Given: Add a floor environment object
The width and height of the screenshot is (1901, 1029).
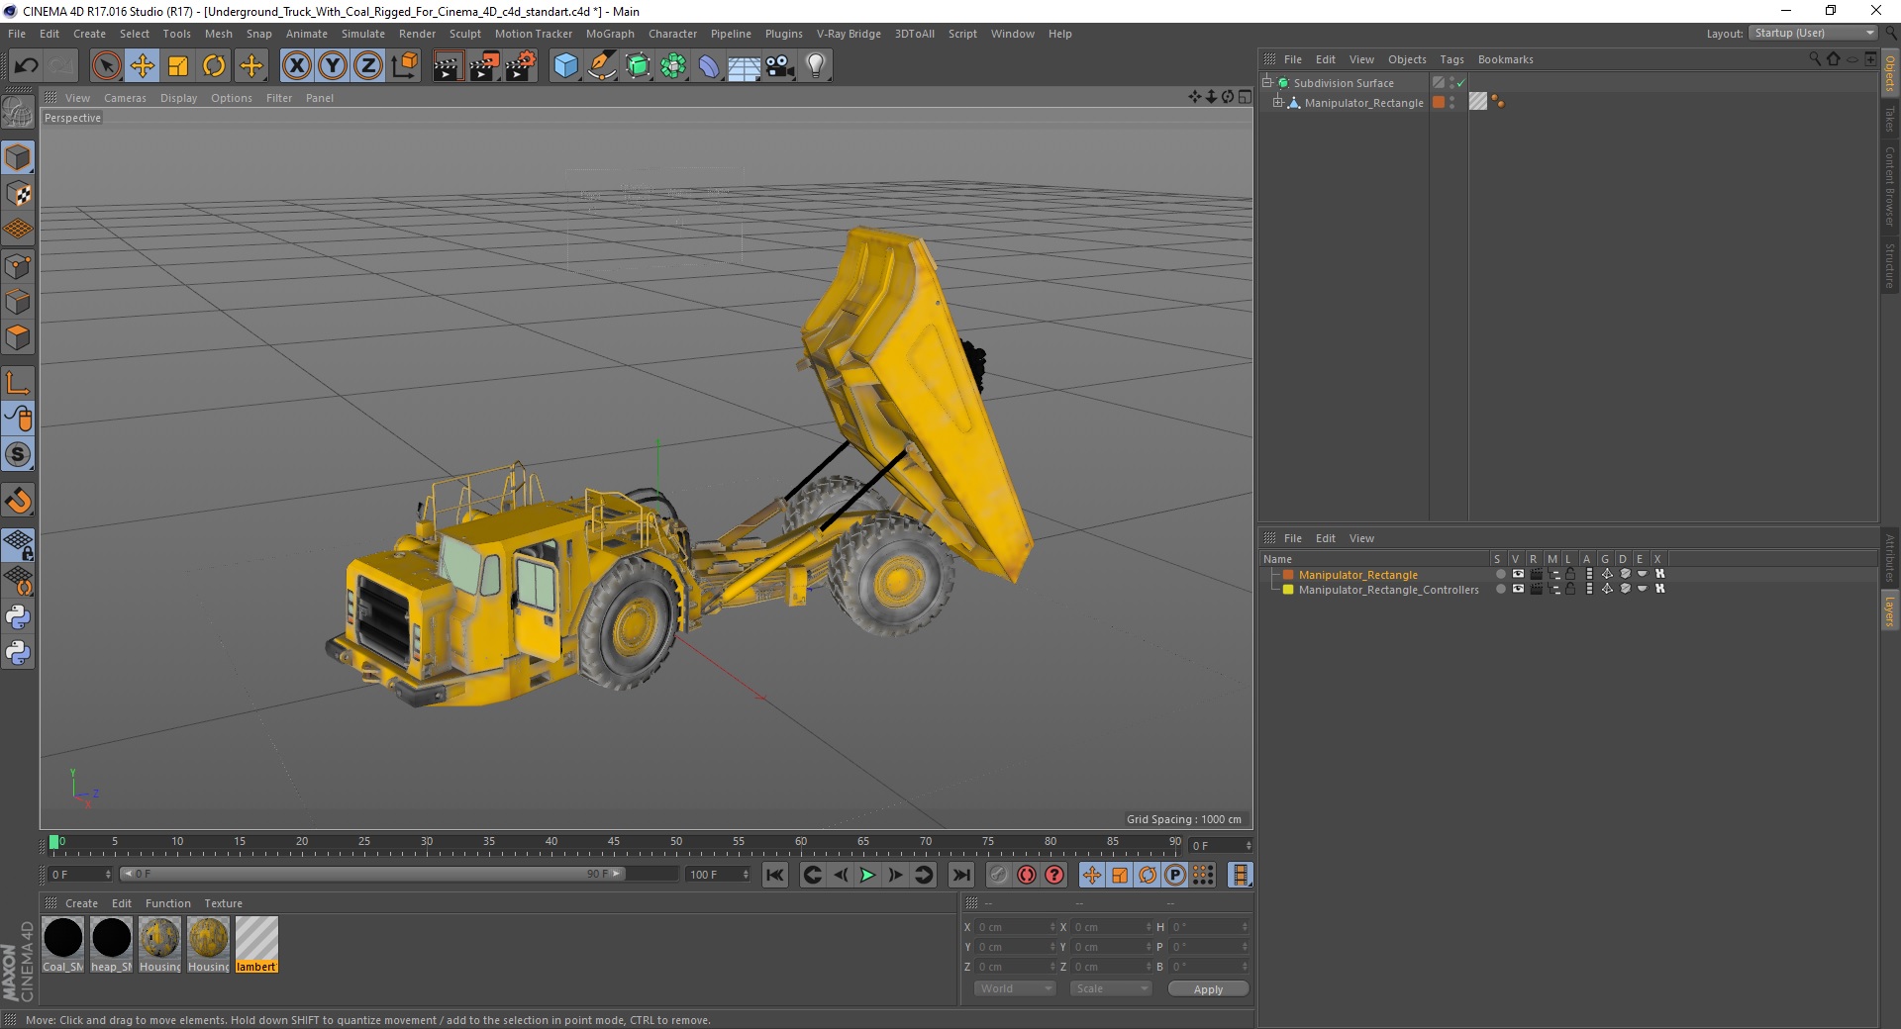Looking at the screenshot, I should point(744,66).
